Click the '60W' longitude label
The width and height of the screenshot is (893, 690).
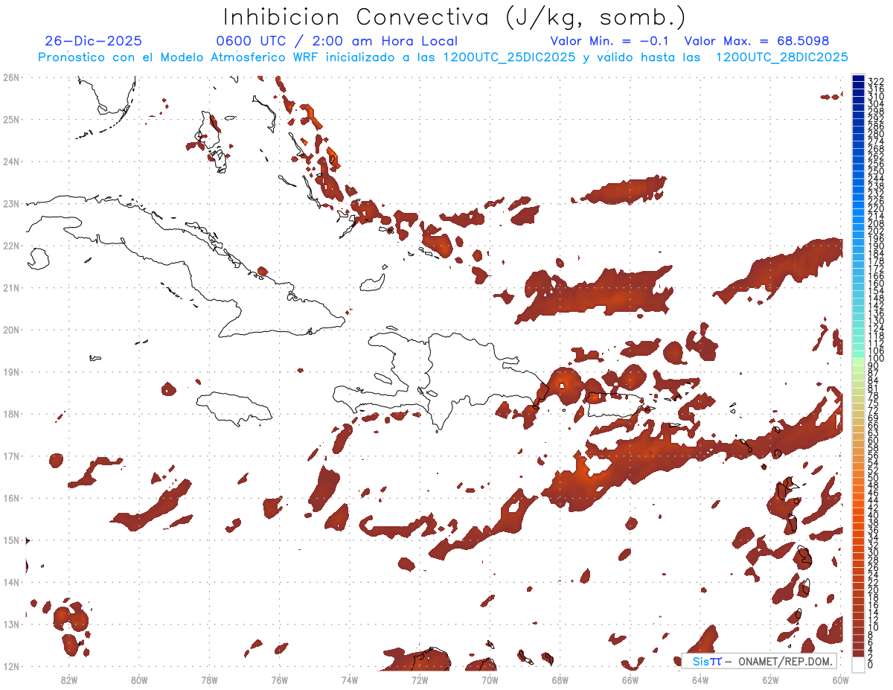coord(841,680)
